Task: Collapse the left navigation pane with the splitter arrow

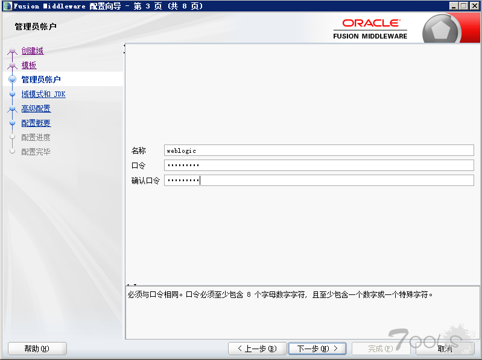Action: pos(124,45)
